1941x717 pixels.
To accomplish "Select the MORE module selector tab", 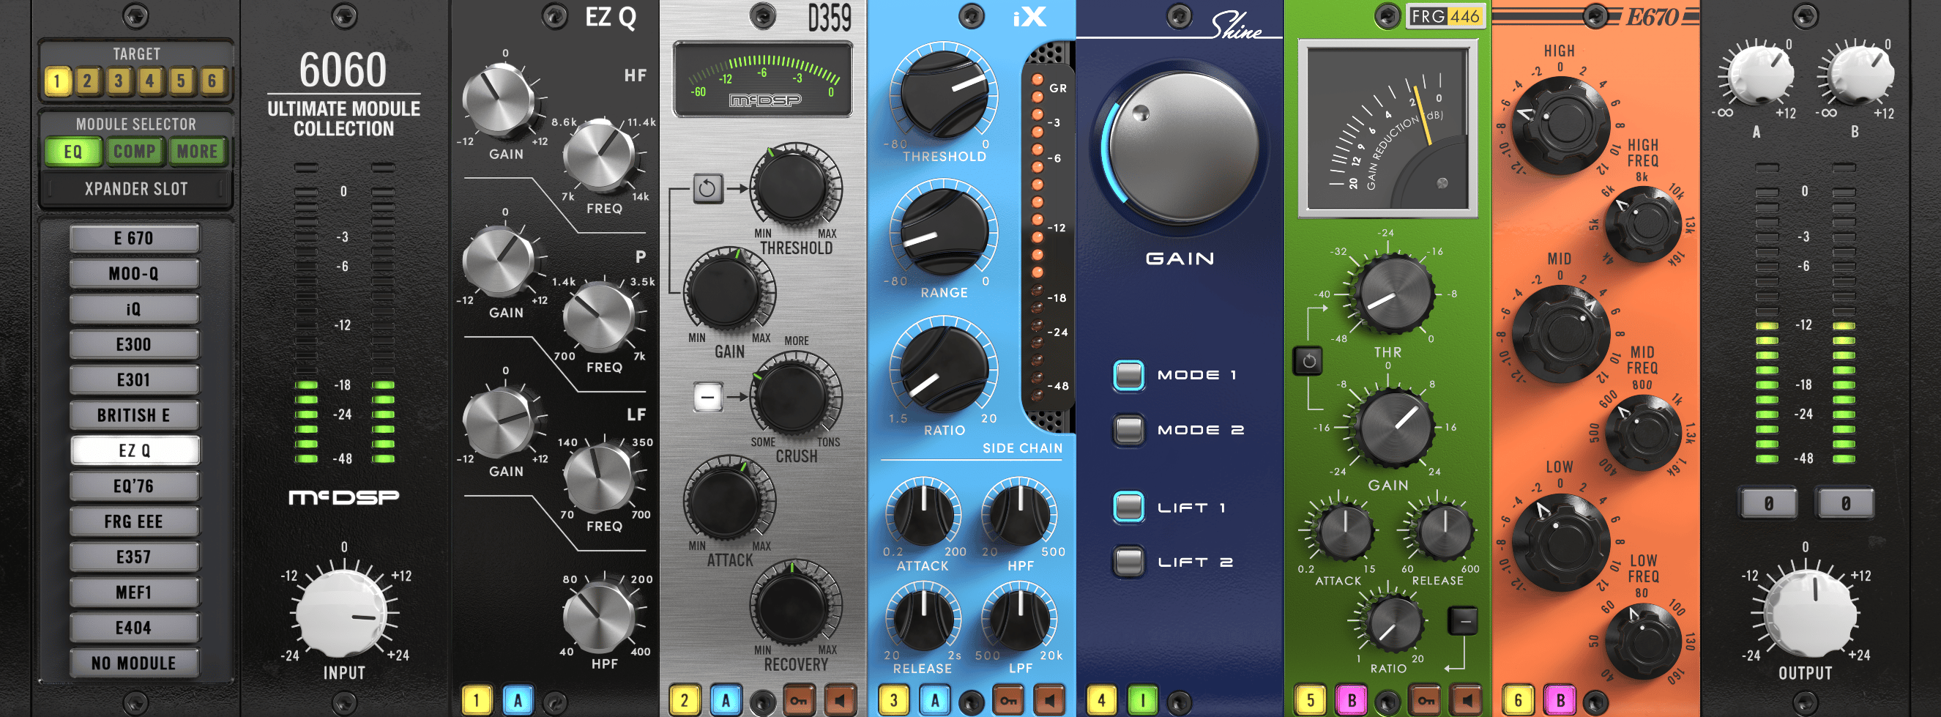I will [198, 152].
